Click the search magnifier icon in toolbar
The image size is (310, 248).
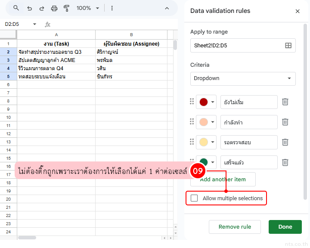[16, 8]
